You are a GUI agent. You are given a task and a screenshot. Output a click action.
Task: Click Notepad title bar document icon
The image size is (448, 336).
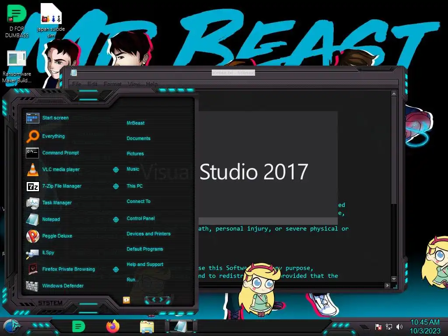point(73,73)
